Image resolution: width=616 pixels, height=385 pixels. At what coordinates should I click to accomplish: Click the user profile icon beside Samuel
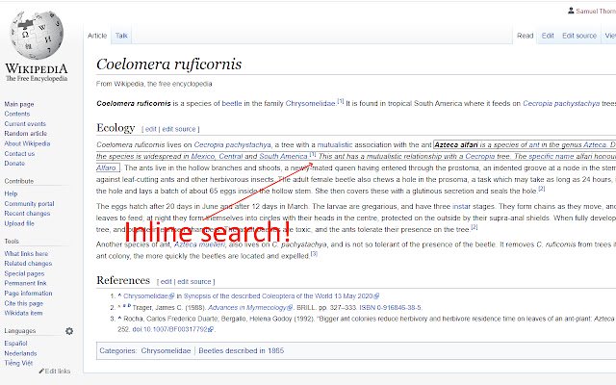point(571,11)
